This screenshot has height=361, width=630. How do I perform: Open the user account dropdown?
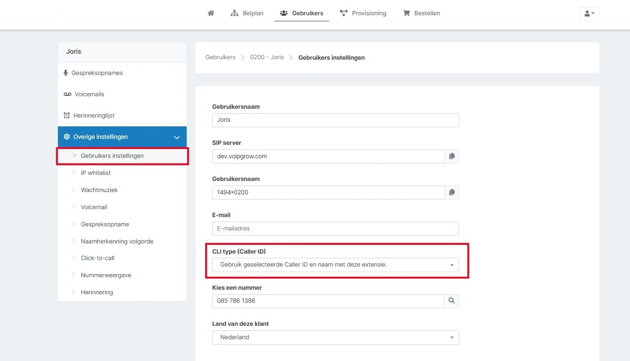coord(589,13)
